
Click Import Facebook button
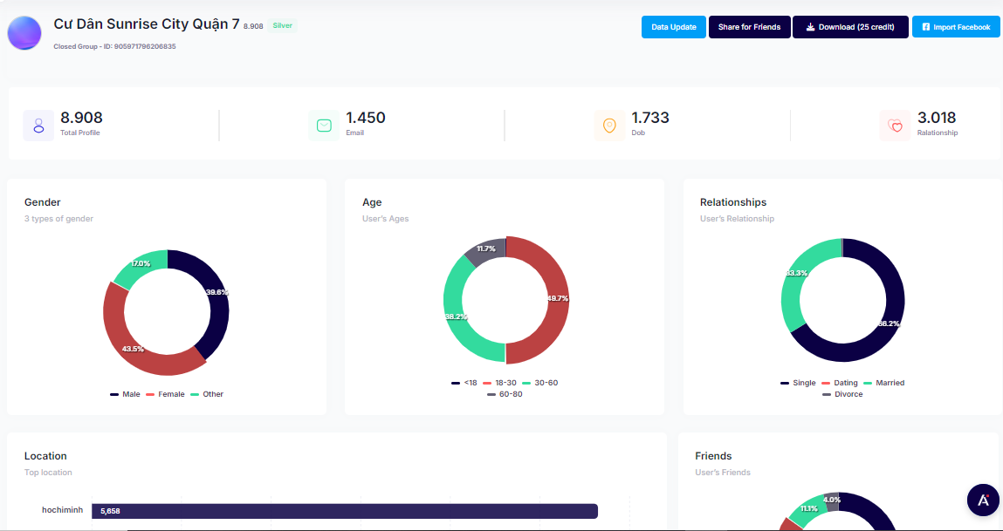point(956,27)
